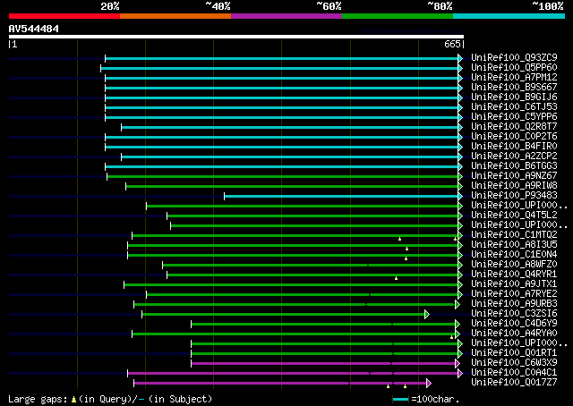Click the green arrowhead ending the A9JTX1 alignment
This screenshot has width=573, height=406.
pos(460,284)
